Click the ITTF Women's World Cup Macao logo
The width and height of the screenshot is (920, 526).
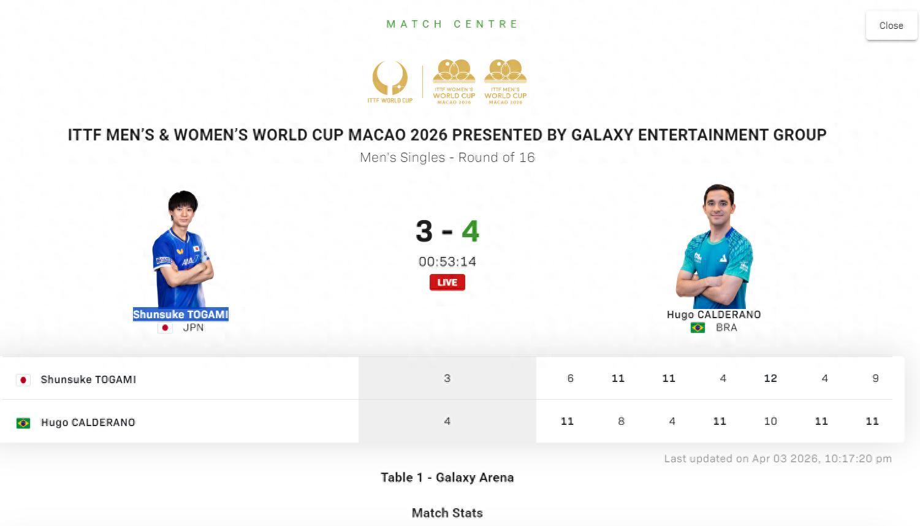454,82
